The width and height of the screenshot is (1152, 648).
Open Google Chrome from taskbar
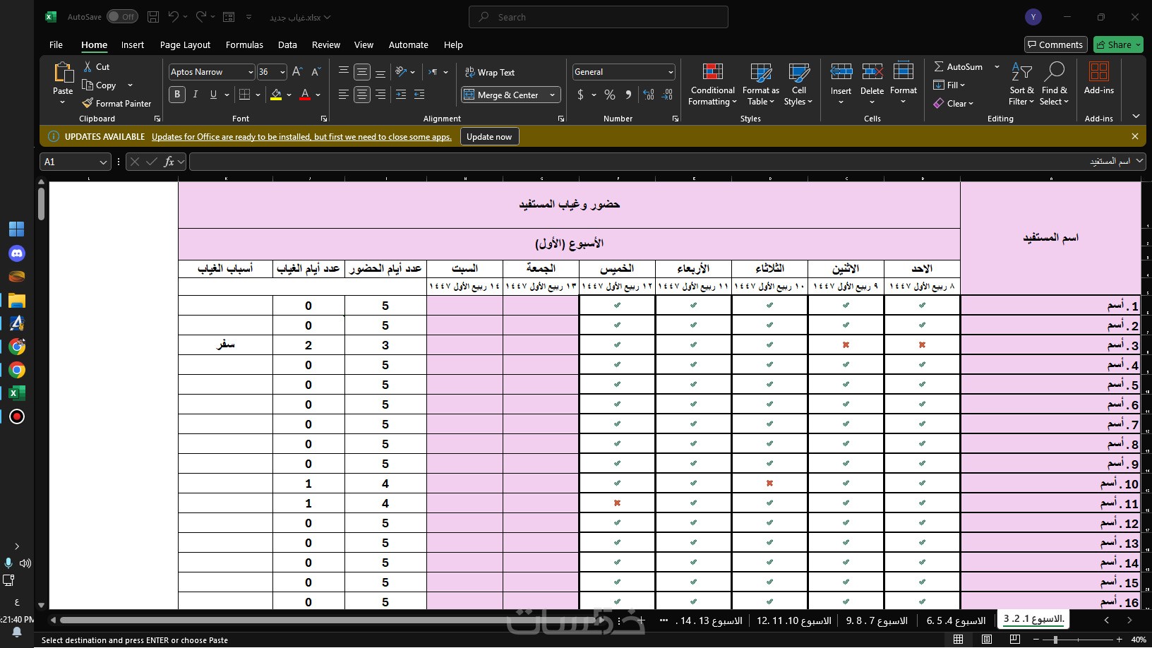[17, 370]
